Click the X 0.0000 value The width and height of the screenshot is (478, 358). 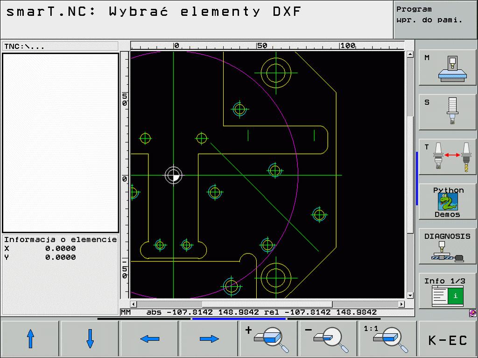pos(60,248)
